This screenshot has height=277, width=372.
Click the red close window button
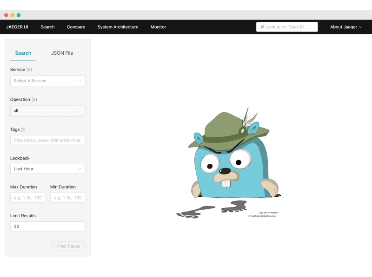click(6, 15)
